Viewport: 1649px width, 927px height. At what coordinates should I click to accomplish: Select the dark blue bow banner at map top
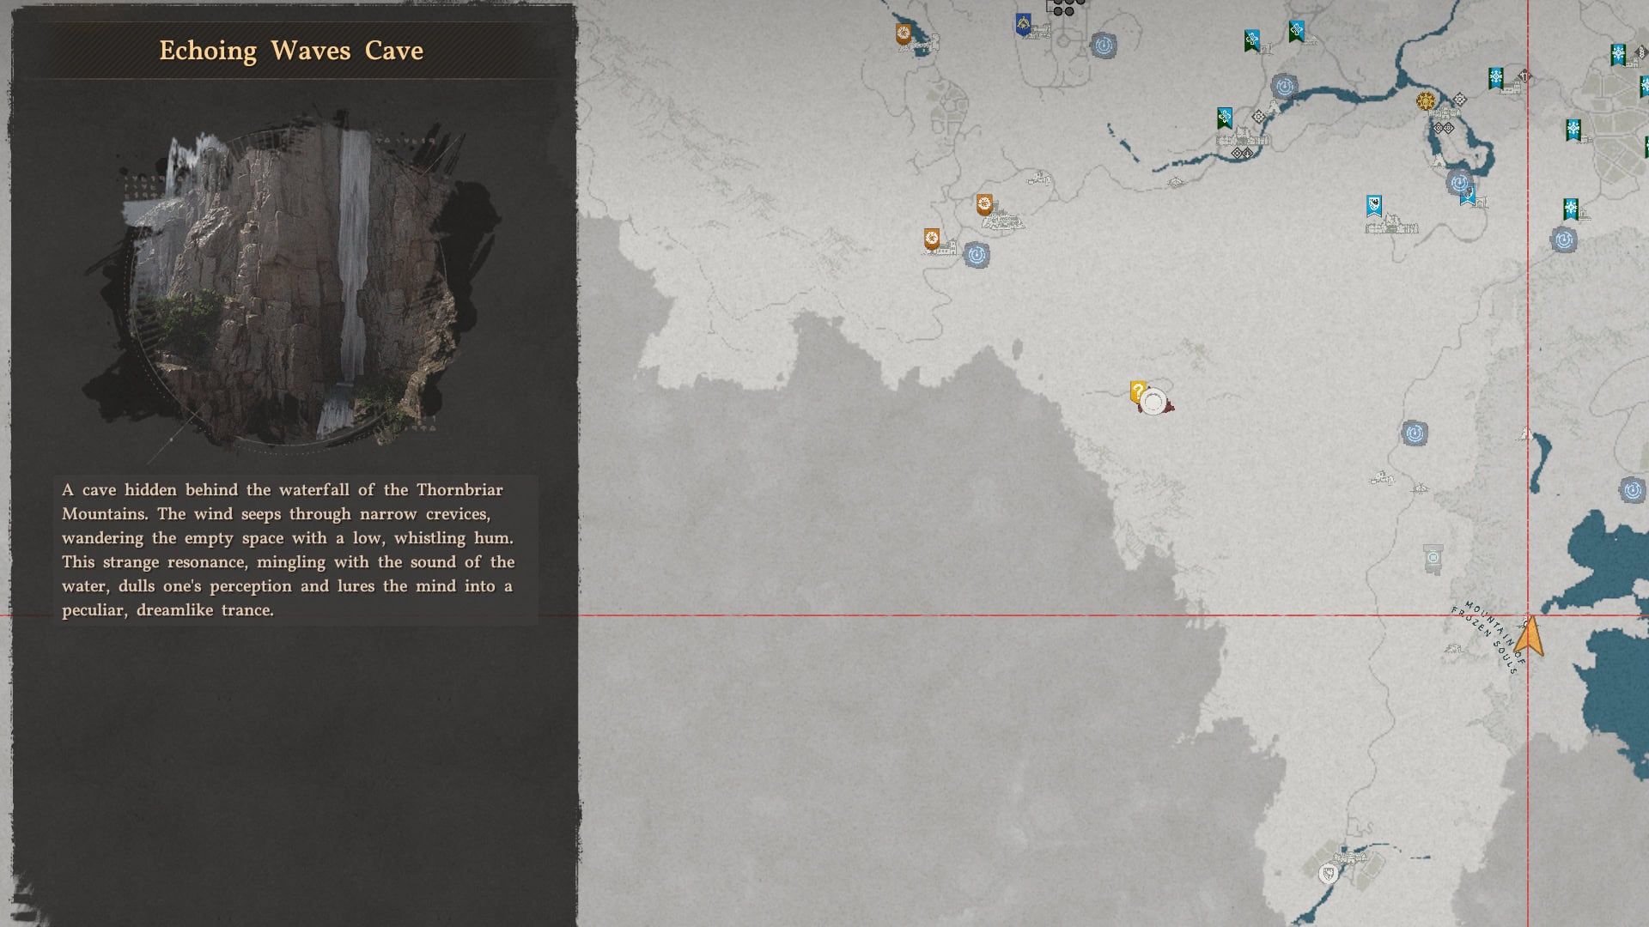point(1024,24)
